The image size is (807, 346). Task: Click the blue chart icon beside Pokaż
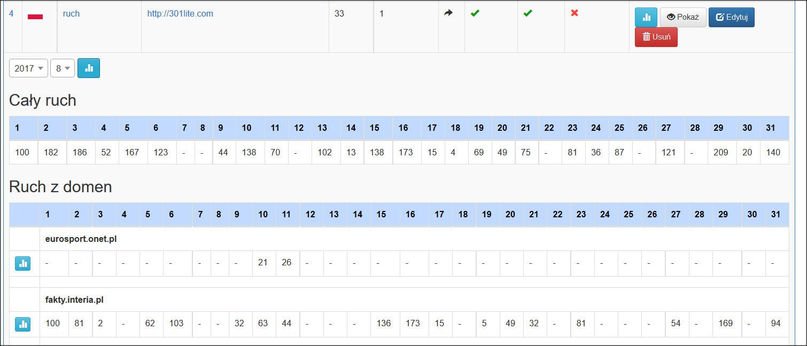pyautogui.click(x=646, y=17)
